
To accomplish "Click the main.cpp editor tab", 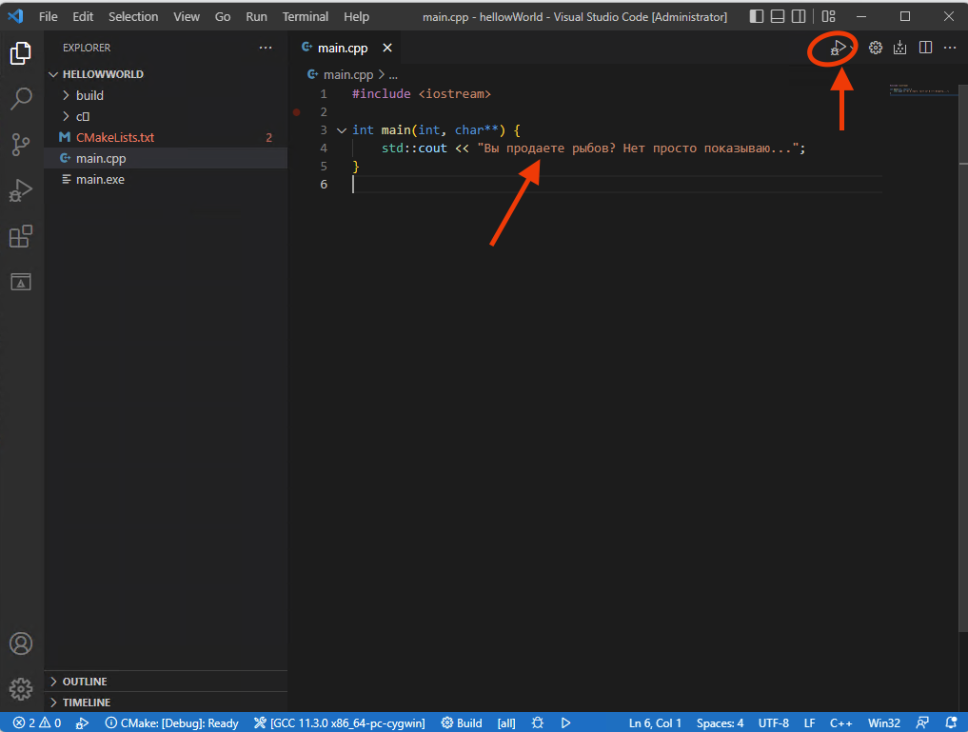I will (x=343, y=47).
